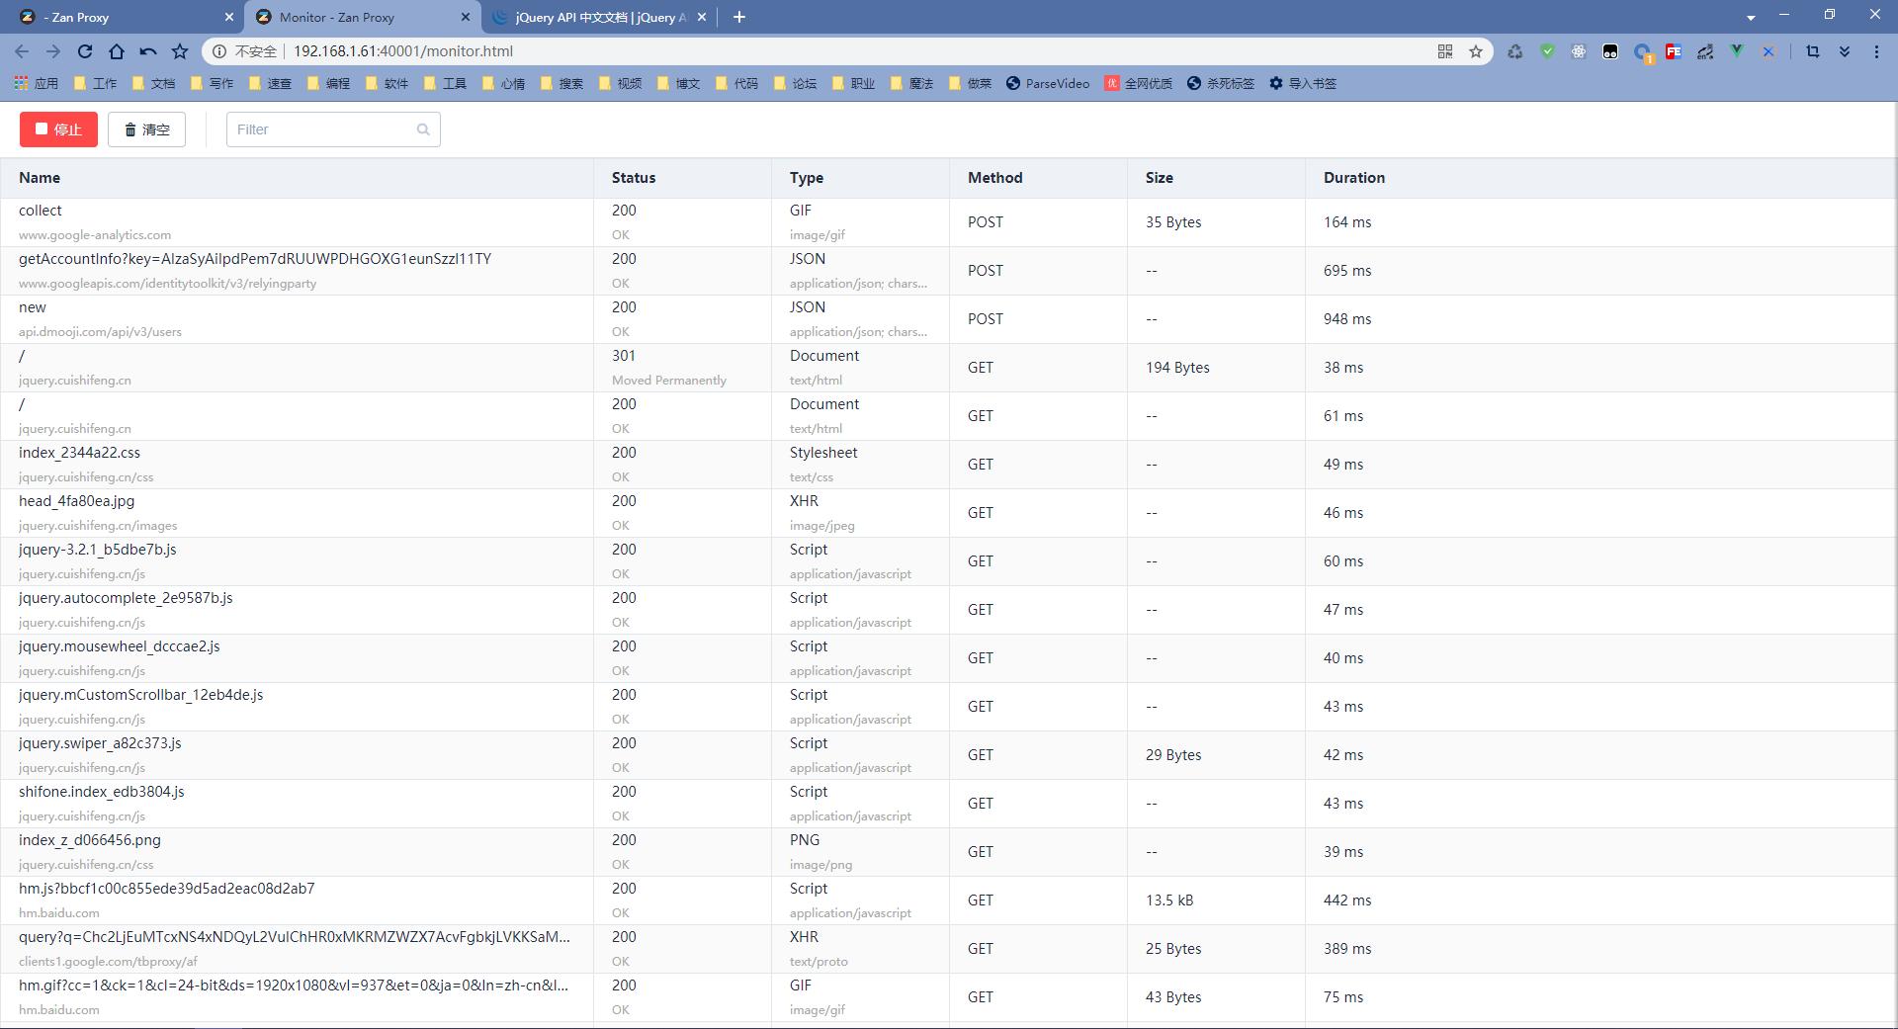Image resolution: width=1898 pixels, height=1029 pixels.
Task: Select the jquery-3.2.1_b5dbe7b.js request
Action: point(949,561)
